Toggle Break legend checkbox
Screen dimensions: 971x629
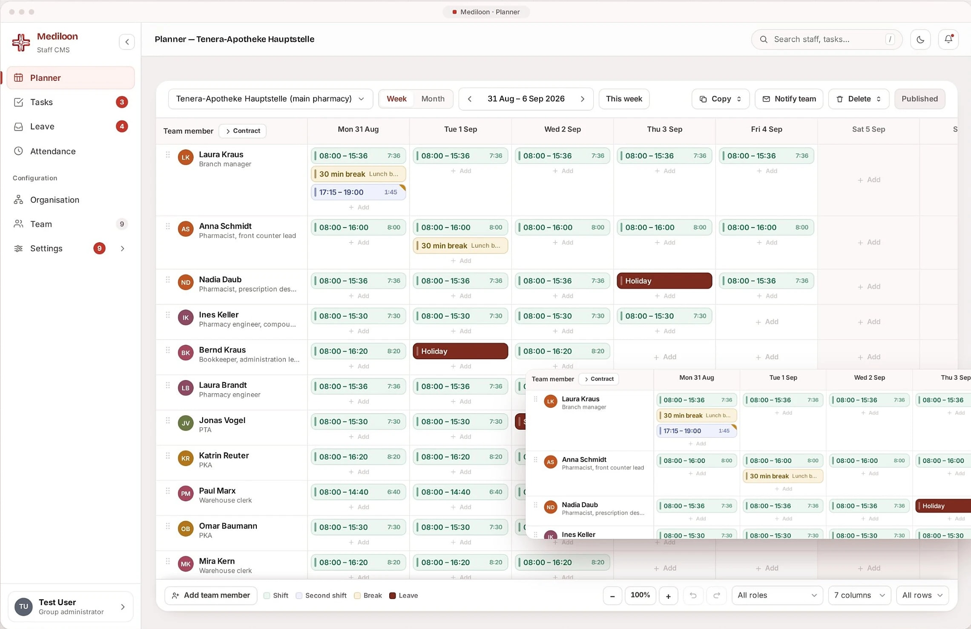tap(357, 595)
